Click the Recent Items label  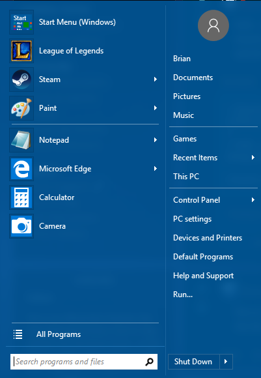195,158
